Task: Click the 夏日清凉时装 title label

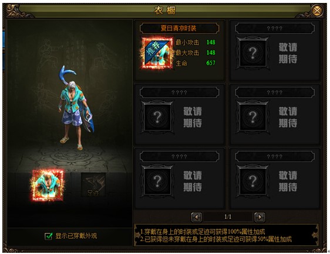Action: point(179,28)
